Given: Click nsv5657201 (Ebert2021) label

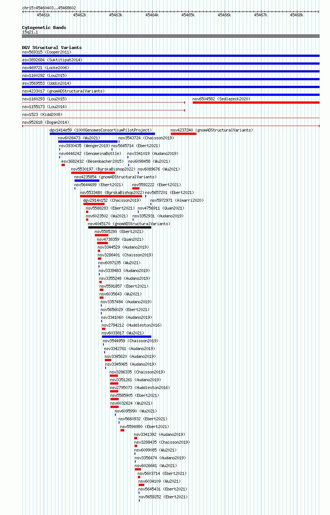Looking at the screenshot, I should (x=169, y=193).
